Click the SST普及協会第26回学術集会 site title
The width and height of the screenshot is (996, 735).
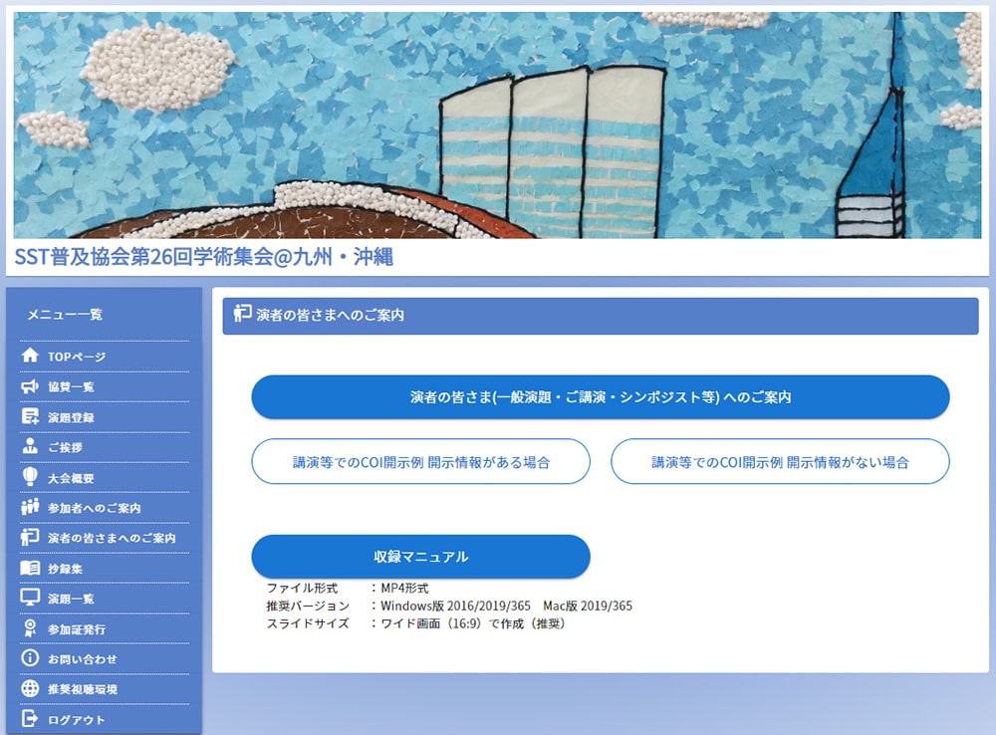coord(203,257)
